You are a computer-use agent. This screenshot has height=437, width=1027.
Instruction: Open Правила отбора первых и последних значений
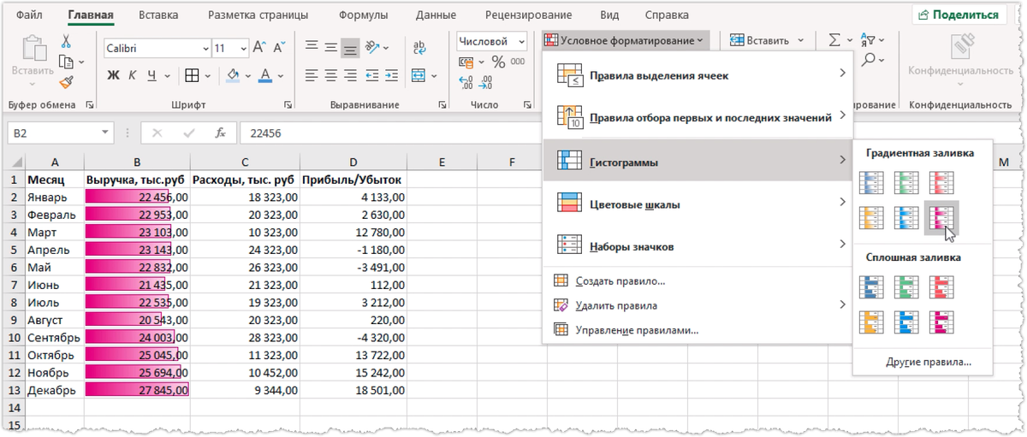point(698,117)
